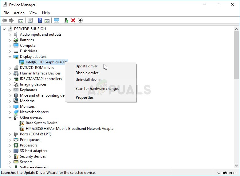Click the Show/Hide Console Tree icon

tap(21, 20)
